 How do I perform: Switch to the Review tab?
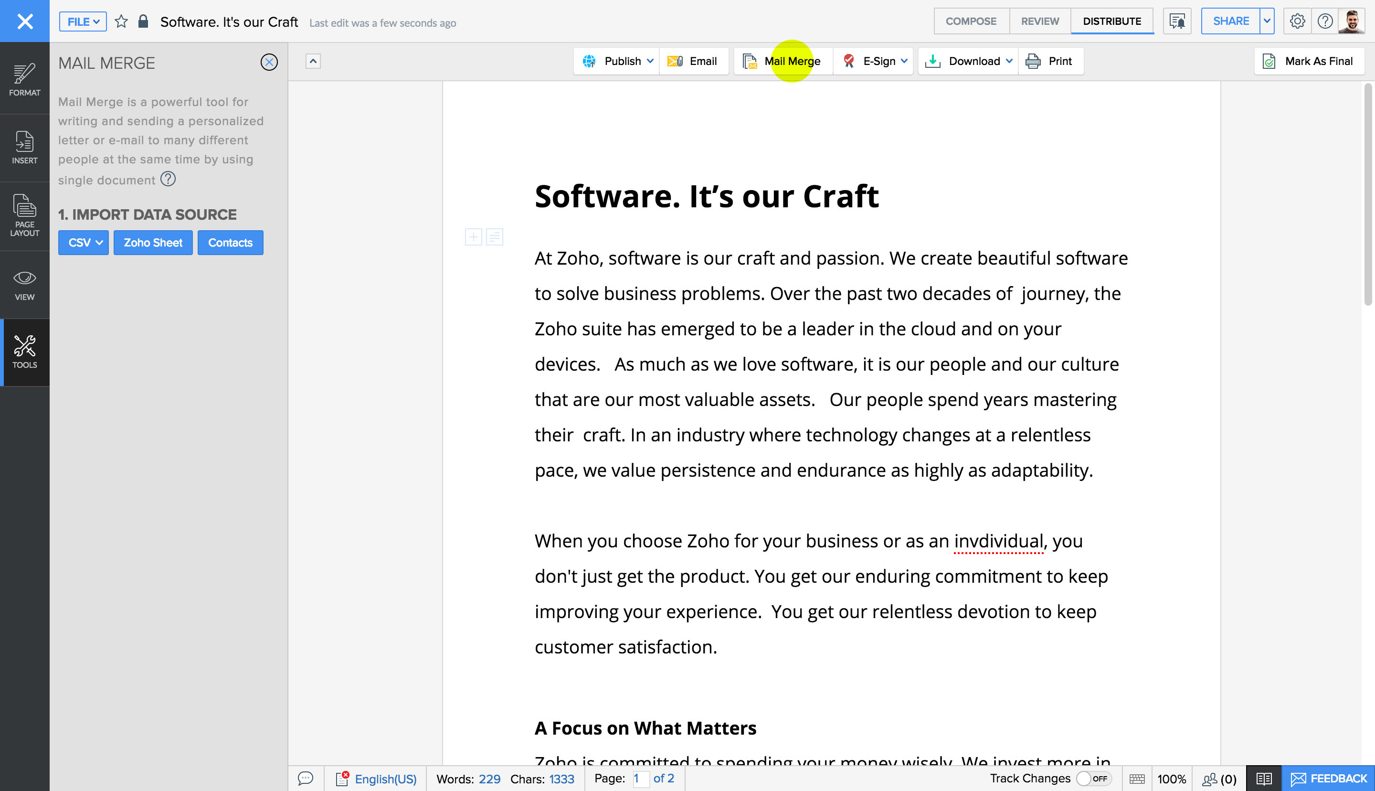pyautogui.click(x=1039, y=21)
